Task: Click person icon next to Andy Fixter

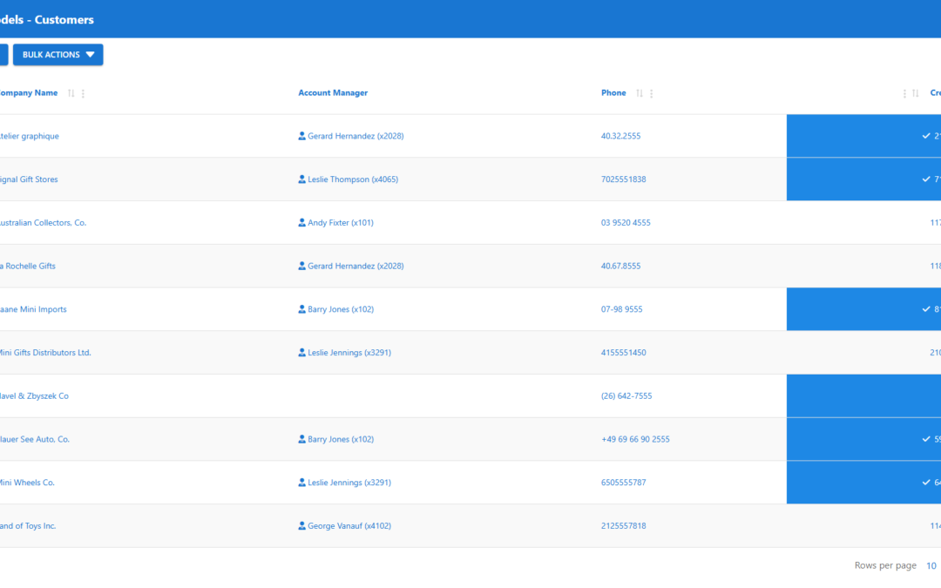Action: click(301, 223)
